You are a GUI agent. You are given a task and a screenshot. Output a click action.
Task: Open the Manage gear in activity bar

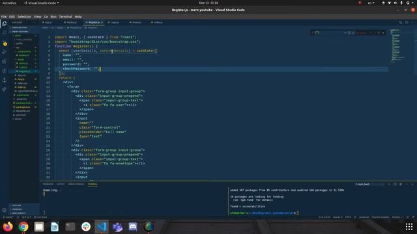click(x=5, y=210)
